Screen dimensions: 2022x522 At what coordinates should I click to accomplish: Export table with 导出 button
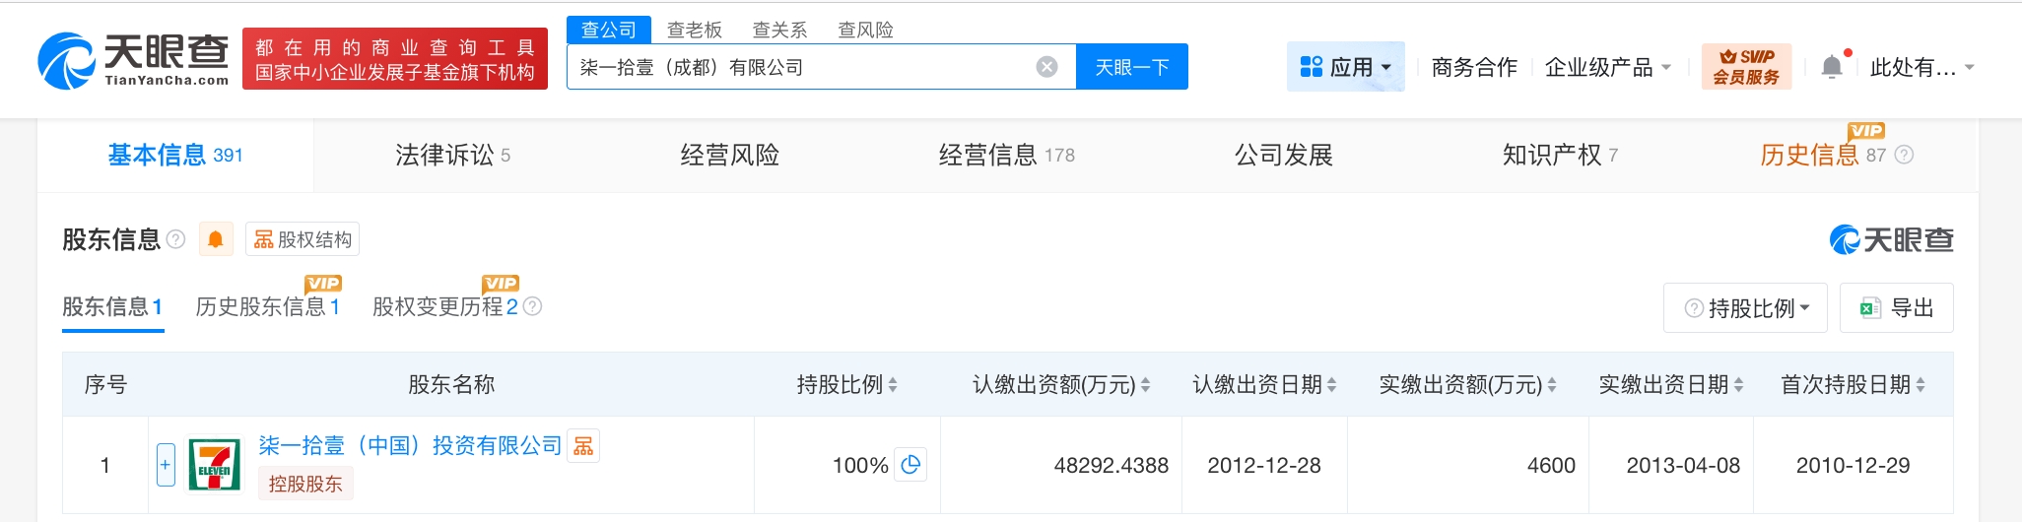point(1896,308)
